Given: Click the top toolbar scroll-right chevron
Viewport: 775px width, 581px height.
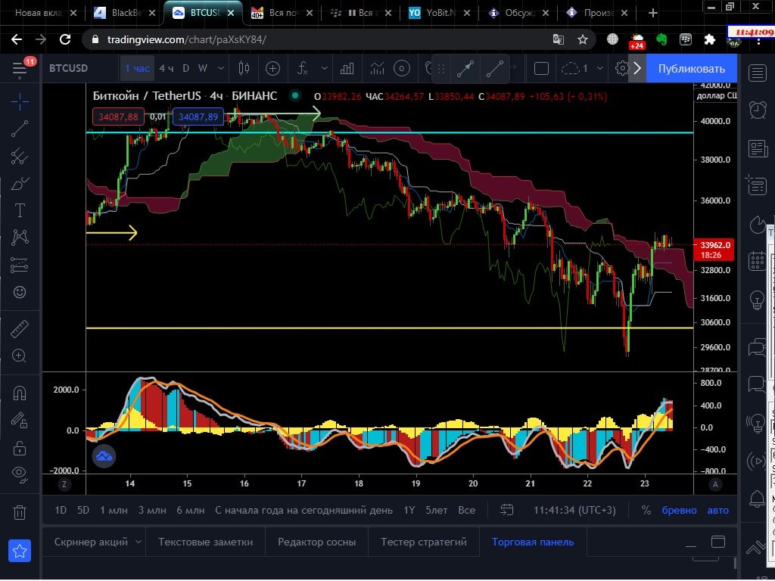Looking at the screenshot, I should 637,68.
